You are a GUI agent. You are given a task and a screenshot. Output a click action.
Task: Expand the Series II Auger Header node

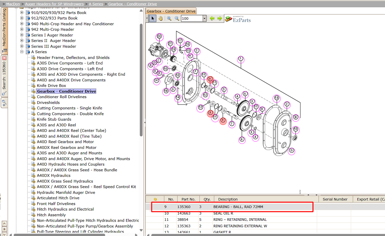[x=22, y=41]
